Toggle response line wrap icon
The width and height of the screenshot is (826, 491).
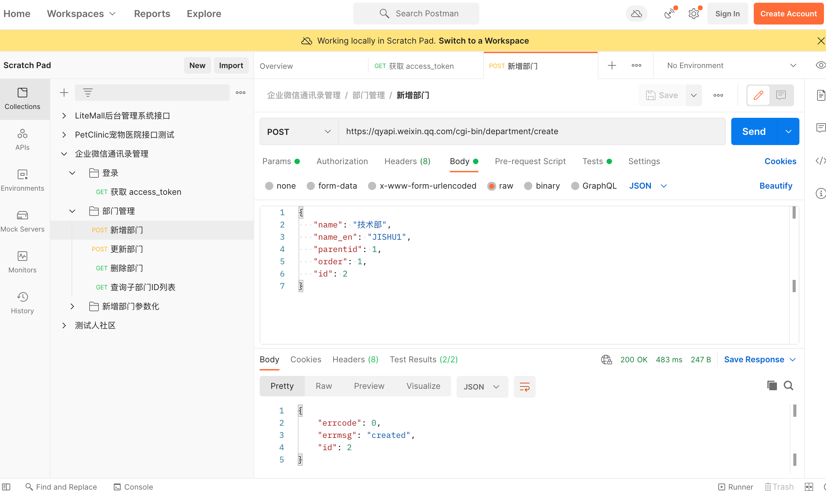(525, 387)
